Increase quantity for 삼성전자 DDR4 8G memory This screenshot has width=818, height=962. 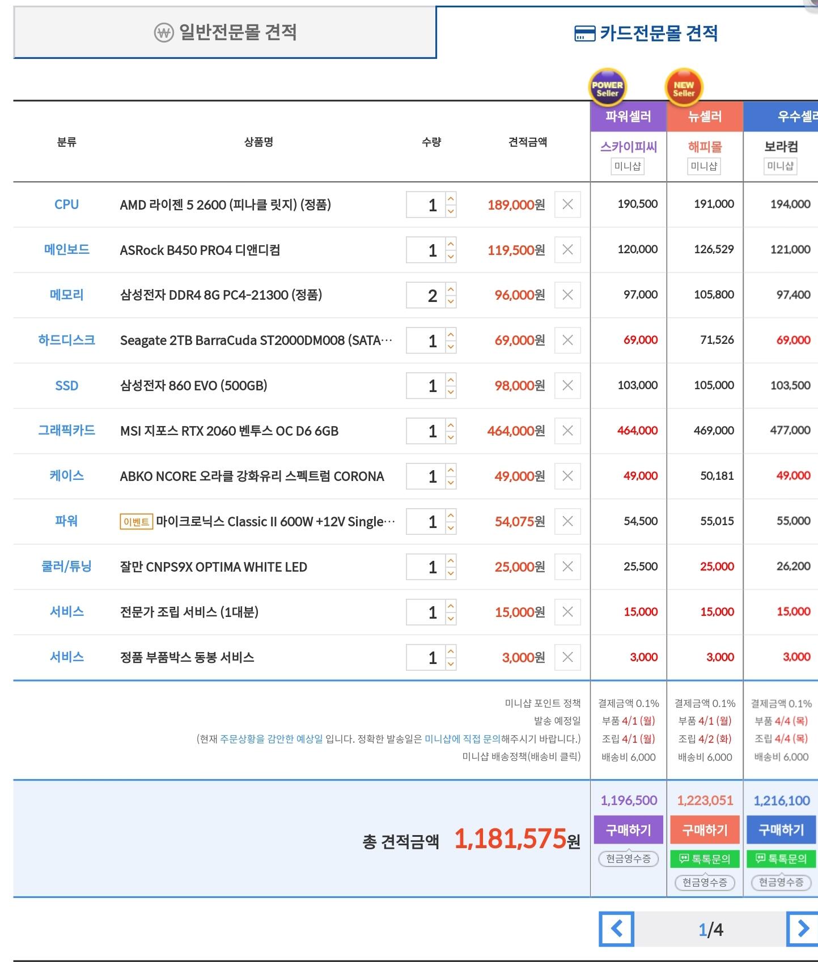pyautogui.click(x=451, y=289)
